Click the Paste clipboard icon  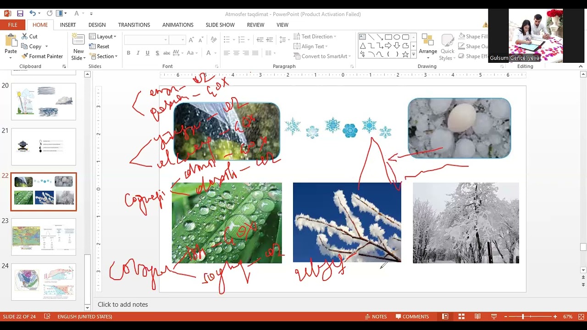tap(11, 40)
